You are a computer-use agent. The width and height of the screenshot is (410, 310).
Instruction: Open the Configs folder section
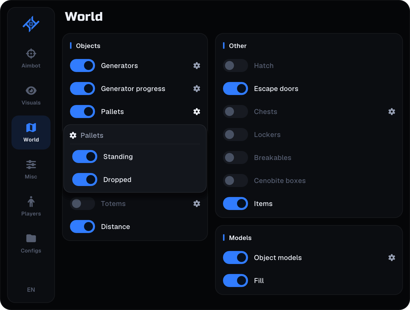(x=31, y=243)
